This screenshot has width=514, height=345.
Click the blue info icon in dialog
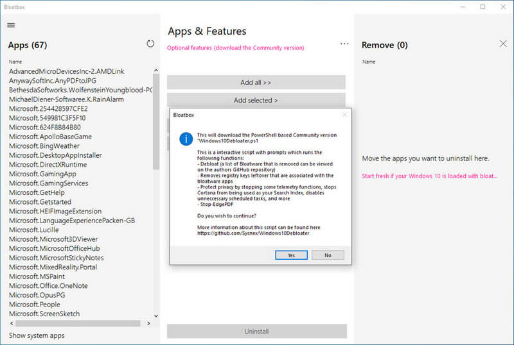pos(185,139)
